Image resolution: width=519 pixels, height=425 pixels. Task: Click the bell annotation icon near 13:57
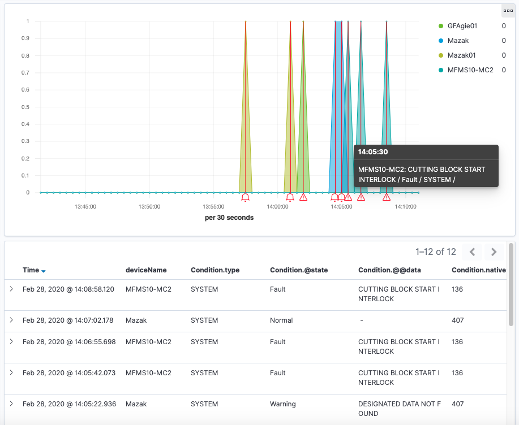(x=246, y=196)
